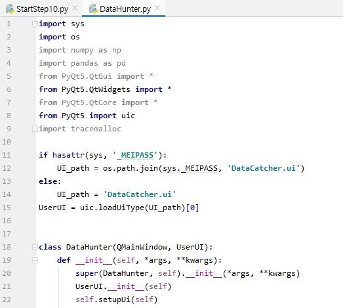Click 'numpy' in line 3
Viewport: 343px width, 308px height.
(82, 50)
